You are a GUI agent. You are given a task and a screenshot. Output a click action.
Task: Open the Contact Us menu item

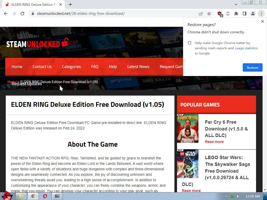point(42,67)
